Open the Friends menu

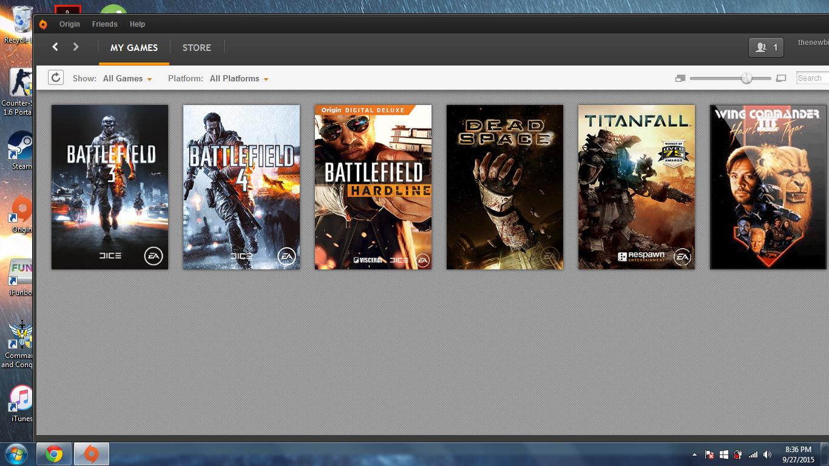tap(104, 24)
